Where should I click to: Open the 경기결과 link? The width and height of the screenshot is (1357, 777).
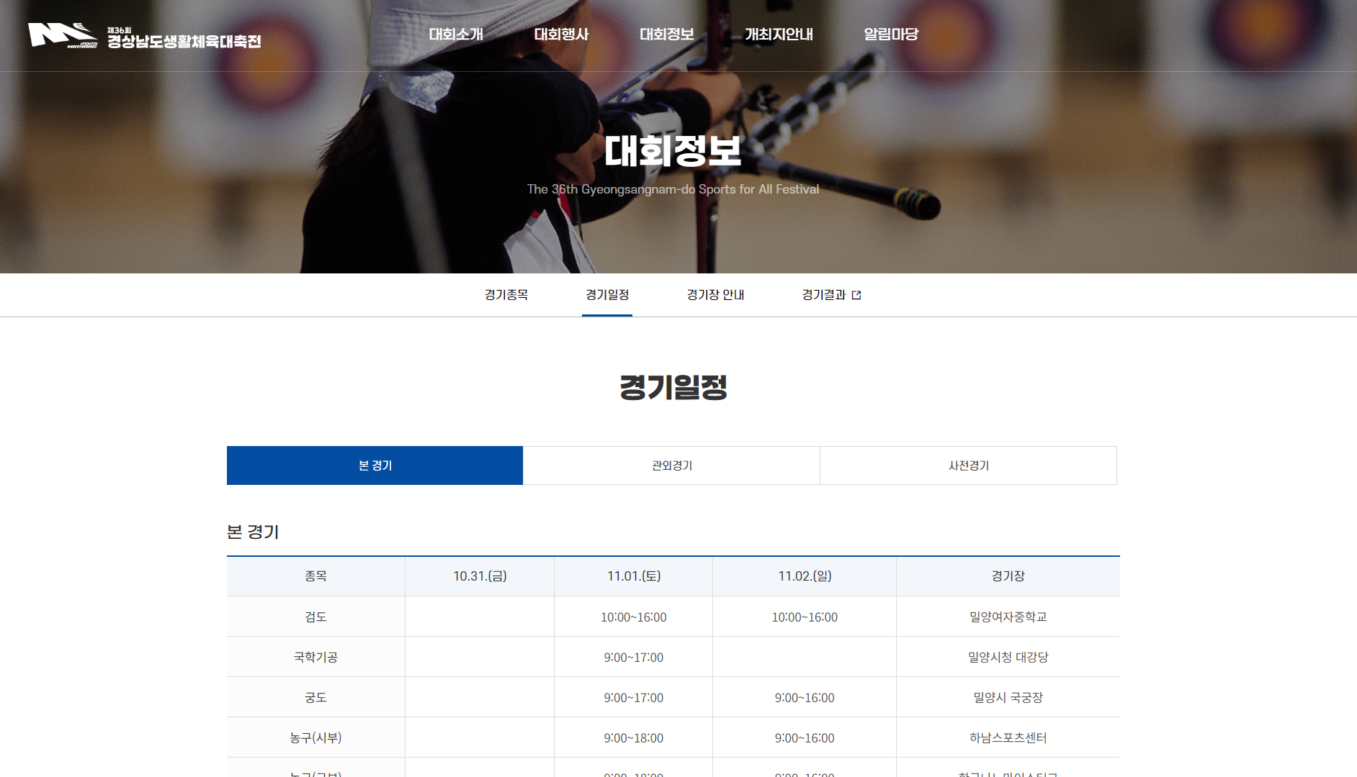pos(824,295)
